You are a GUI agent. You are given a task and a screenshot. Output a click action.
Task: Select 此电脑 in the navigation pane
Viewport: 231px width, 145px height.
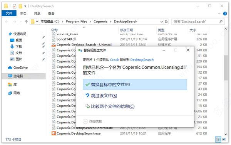23,76
